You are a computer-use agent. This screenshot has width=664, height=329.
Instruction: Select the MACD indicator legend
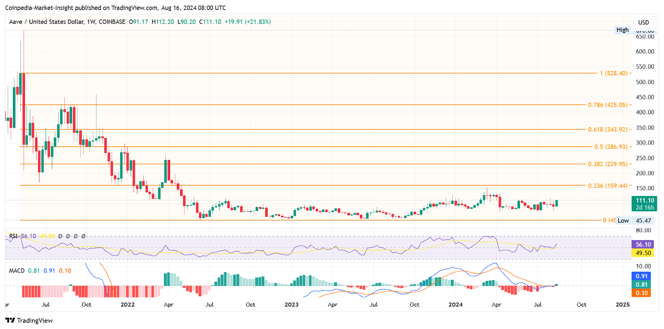click(40, 271)
